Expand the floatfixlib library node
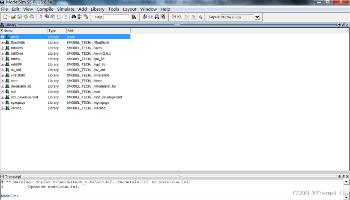The height and width of the screenshot is (200, 350). pos(3,42)
